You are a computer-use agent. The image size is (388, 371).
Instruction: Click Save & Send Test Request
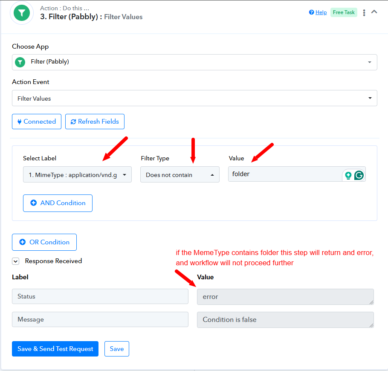coord(55,349)
